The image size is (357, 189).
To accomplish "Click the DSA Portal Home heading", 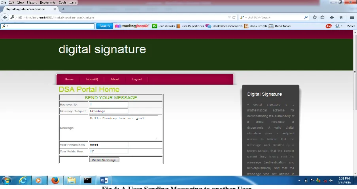I will (89, 89).
